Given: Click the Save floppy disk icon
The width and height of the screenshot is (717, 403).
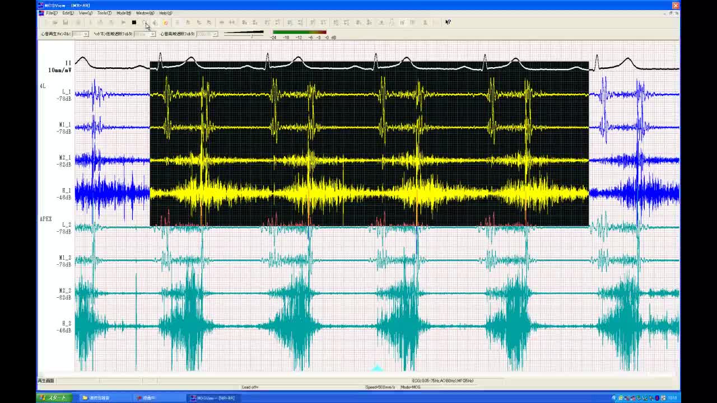Looking at the screenshot, I should pyautogui.click(x=66, y=22).
